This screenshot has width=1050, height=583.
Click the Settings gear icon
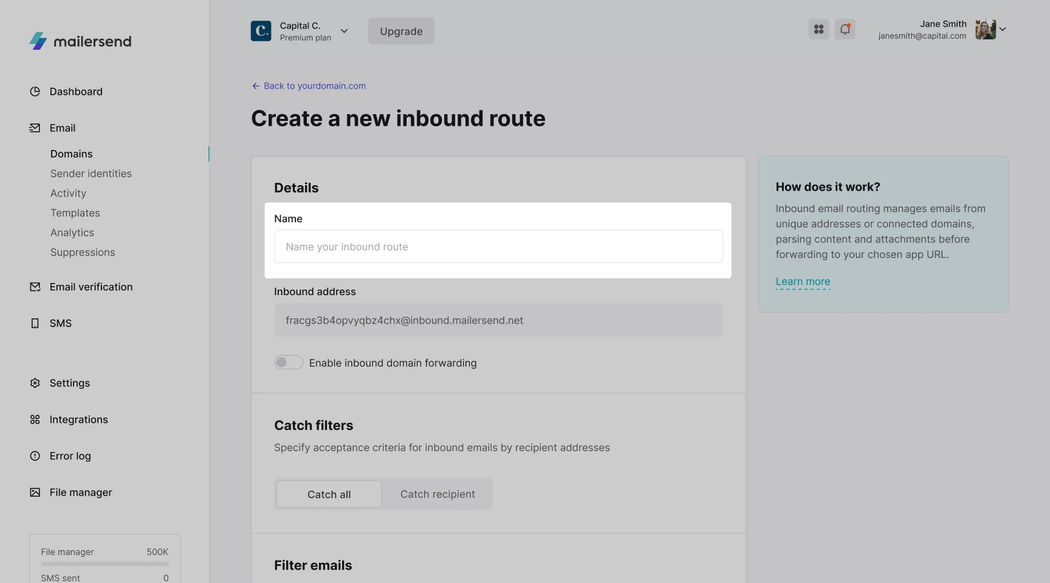[x=35, y=383]
